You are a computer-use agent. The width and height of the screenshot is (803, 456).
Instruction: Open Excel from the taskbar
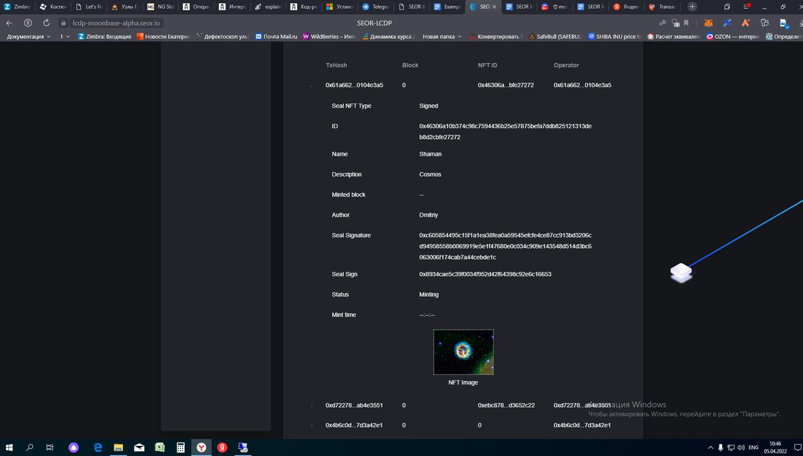(159, 447)
